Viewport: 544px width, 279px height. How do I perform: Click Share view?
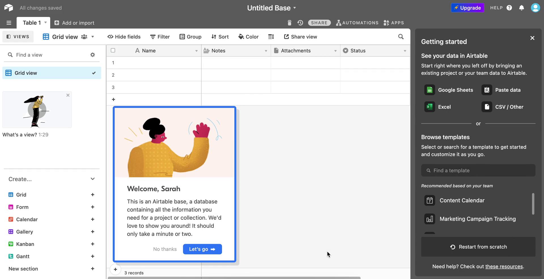point(301,37)
